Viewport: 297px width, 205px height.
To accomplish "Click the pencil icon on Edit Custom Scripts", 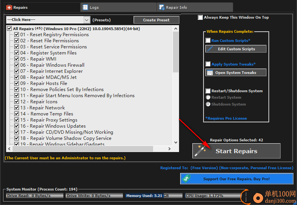I will 210,49.
